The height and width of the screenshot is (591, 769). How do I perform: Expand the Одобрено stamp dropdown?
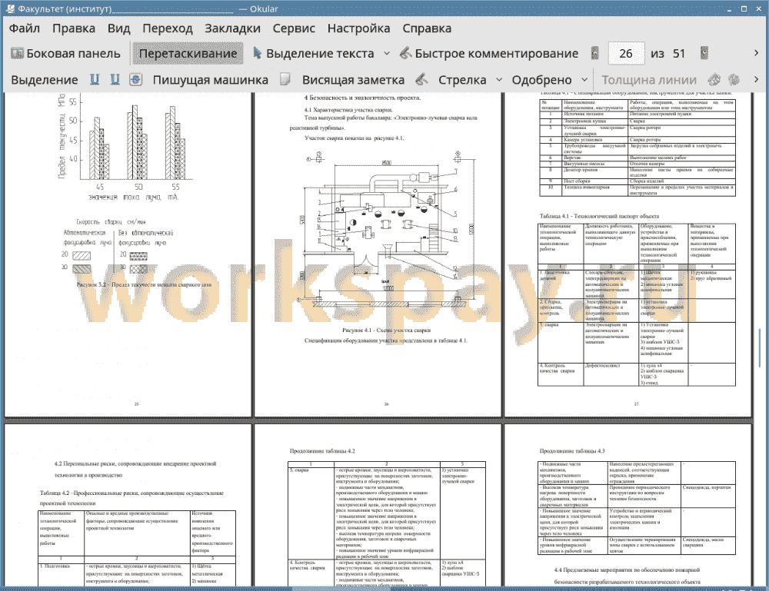(x=584, y=80)
